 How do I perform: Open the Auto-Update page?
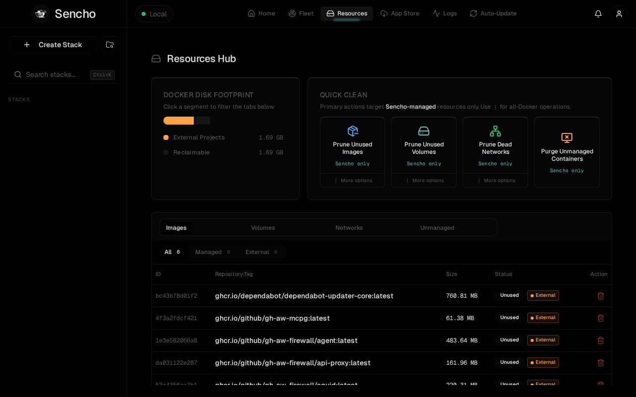click(493, 13)
